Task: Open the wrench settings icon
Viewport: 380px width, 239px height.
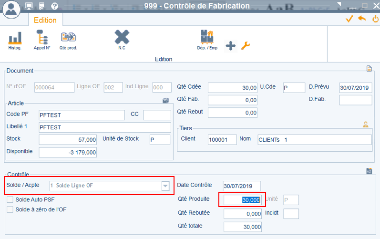Action: (x=246, y=46)
